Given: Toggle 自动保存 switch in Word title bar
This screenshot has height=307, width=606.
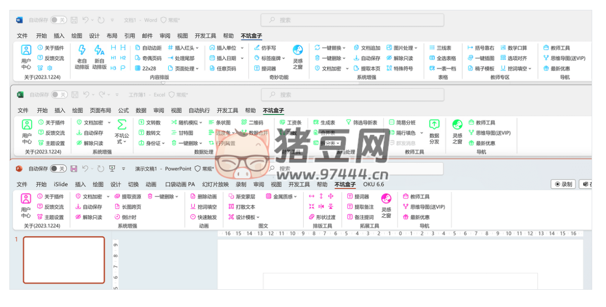Looking at the screenshot, I should point(59,20).
